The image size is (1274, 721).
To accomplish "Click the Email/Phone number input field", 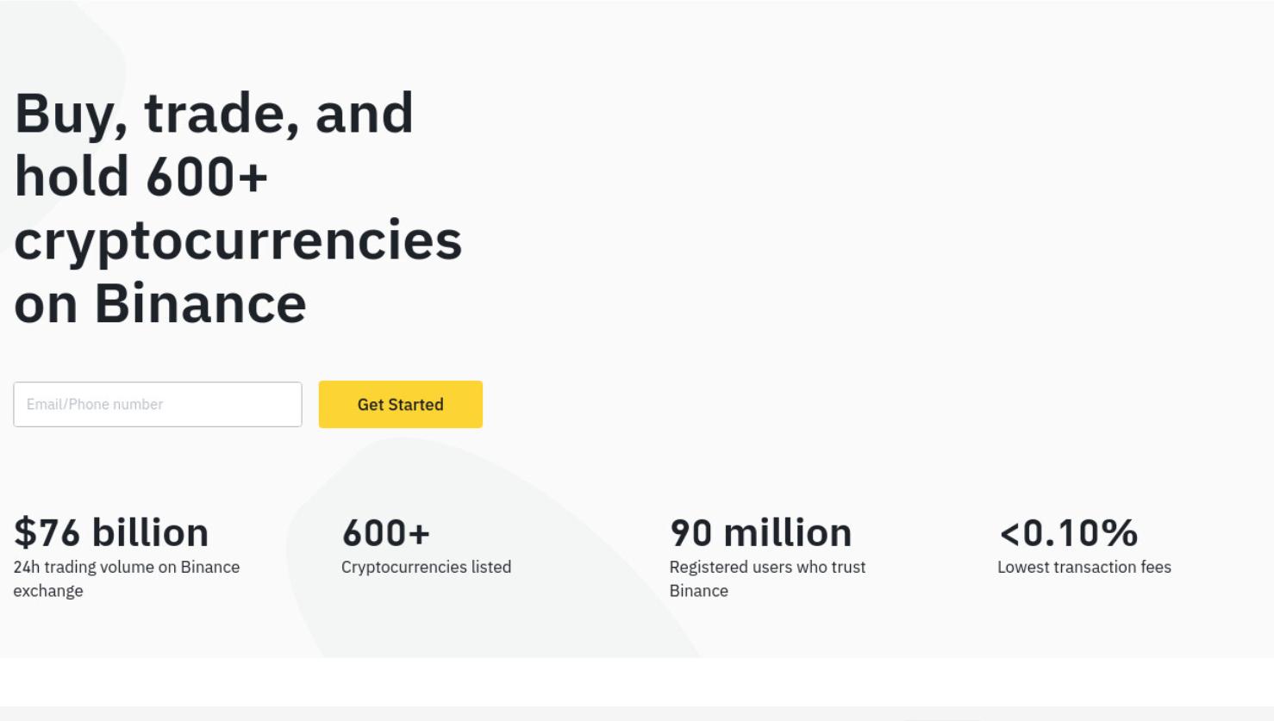I will pos(158,404).
